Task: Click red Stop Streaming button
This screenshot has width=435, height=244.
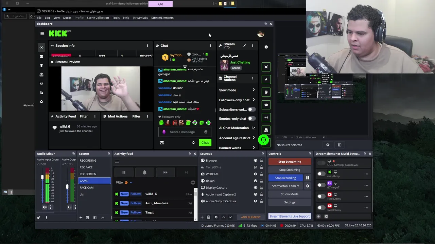Action: tap(290, 162)
